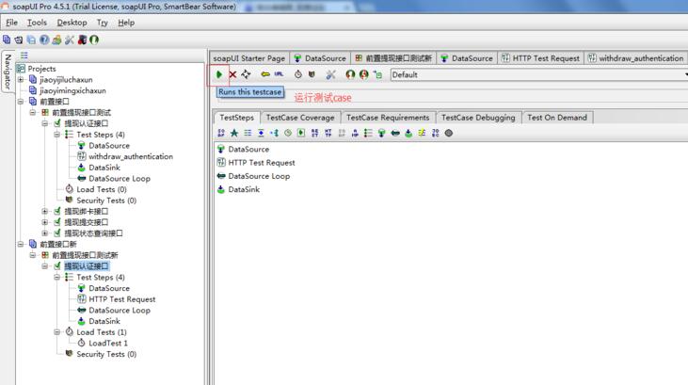The height and width of the screenshot is (385, 688).
Task: Expand the jiaoyijiluchaxun project node
Action: [21, 80]
